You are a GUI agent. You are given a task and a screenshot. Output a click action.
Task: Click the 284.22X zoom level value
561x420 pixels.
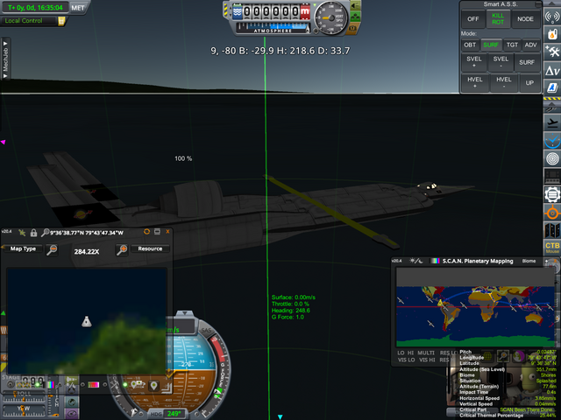tap(87, 252)
